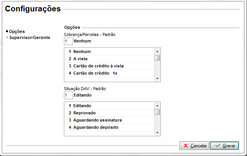Click the Cancelar button
Viewport: 247px width, 156px height.
coord(194,145)
